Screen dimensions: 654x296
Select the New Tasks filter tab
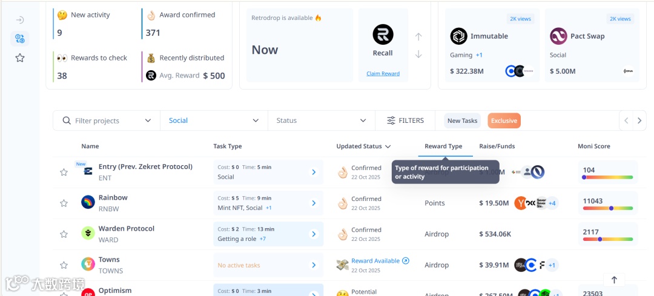click(462, 120)
